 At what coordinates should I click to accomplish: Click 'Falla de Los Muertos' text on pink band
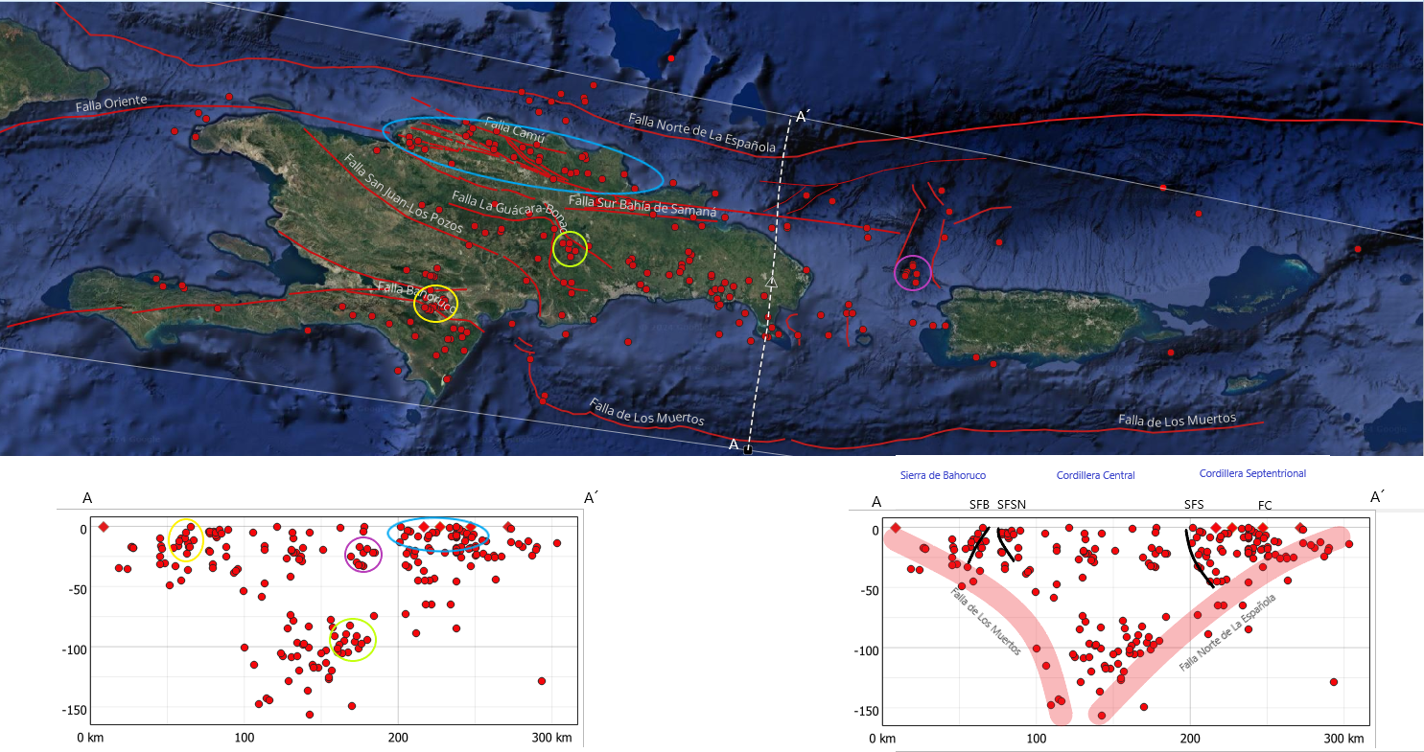coord(985,621)
